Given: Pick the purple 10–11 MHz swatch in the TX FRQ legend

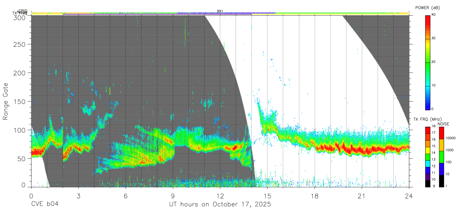Looking at the screenshot, I should pyautogui.click(x=428, y=176).
